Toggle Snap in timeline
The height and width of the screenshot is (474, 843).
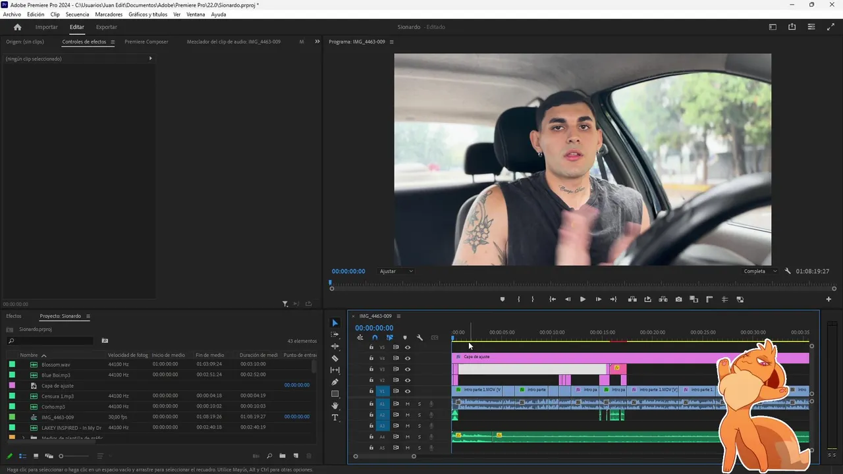pyautogui.click(x=375, y=338)
